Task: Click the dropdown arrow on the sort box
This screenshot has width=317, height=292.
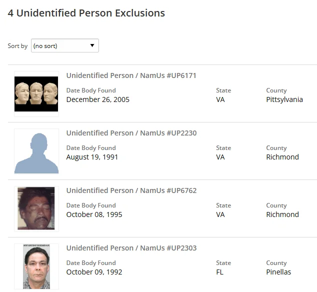Action: [x=92, y=46]
